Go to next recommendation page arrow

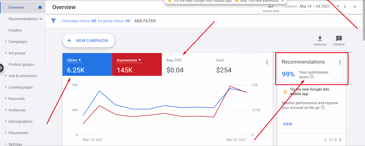click(x=340, y=140)
